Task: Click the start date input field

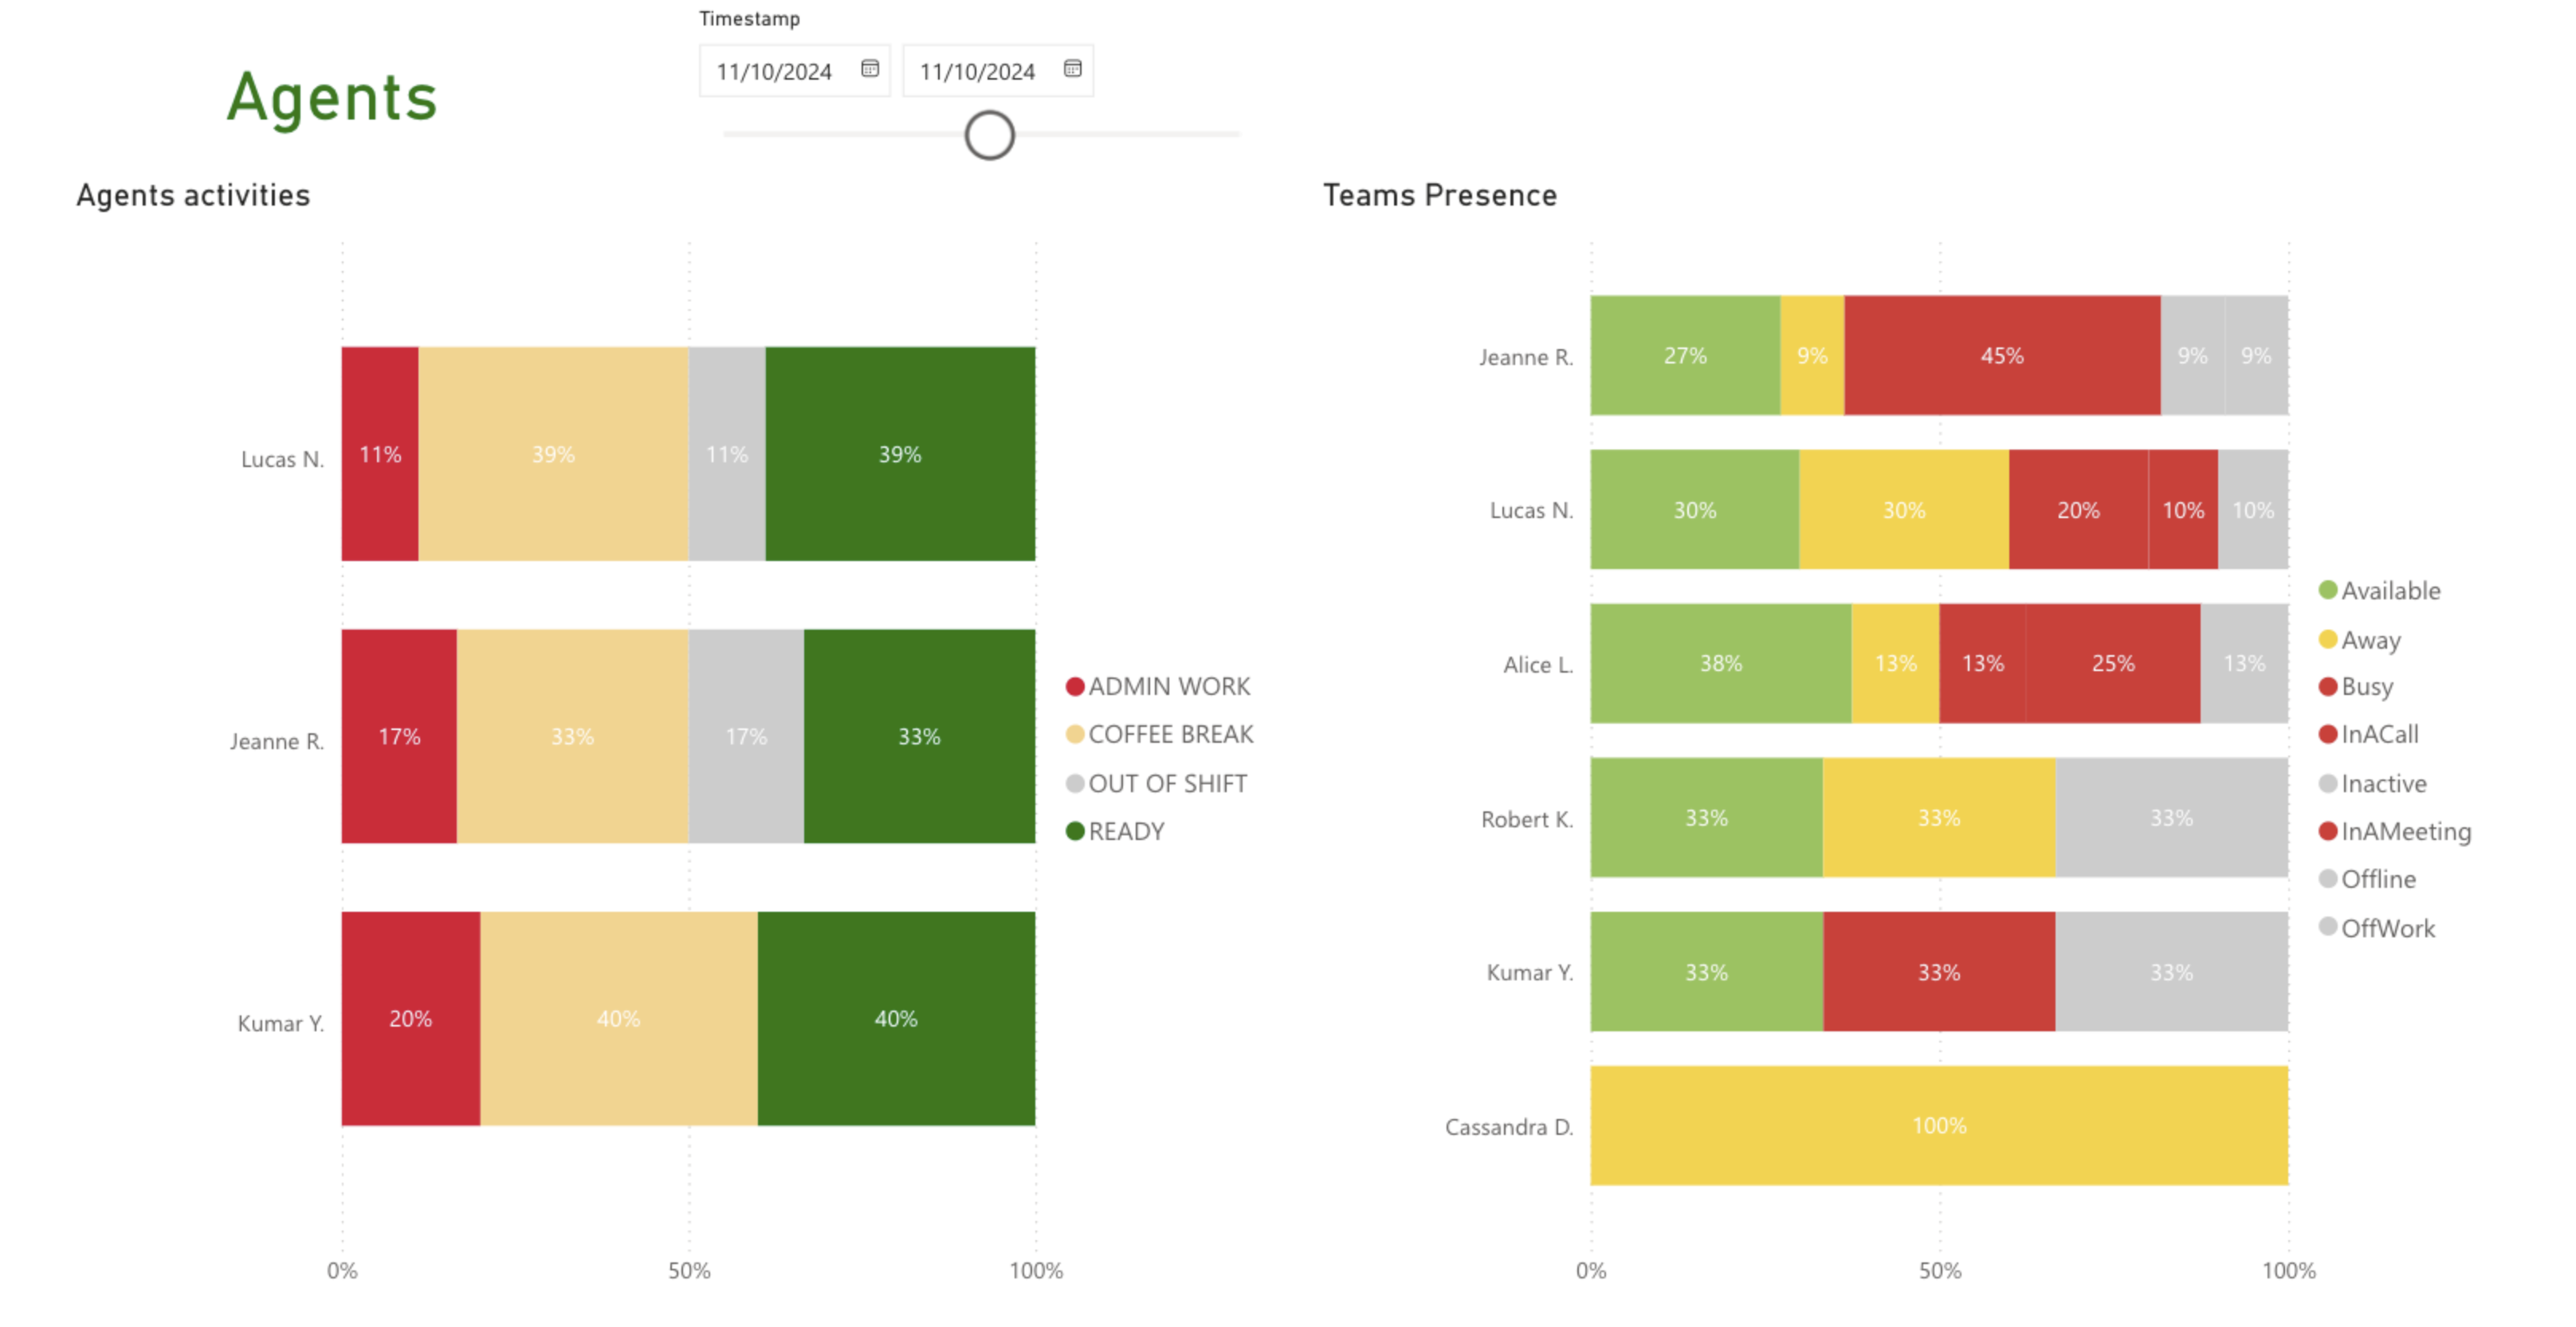Action: (775, 71)
